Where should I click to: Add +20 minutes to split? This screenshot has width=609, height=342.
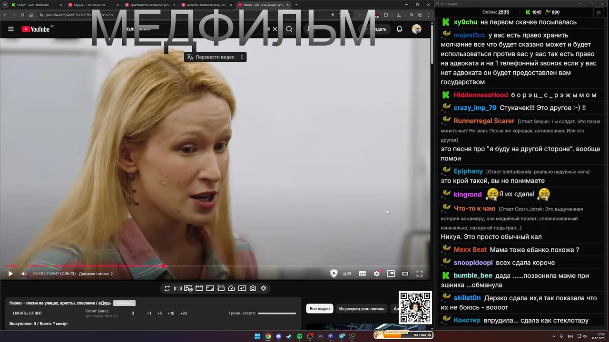tap(183, 313)
